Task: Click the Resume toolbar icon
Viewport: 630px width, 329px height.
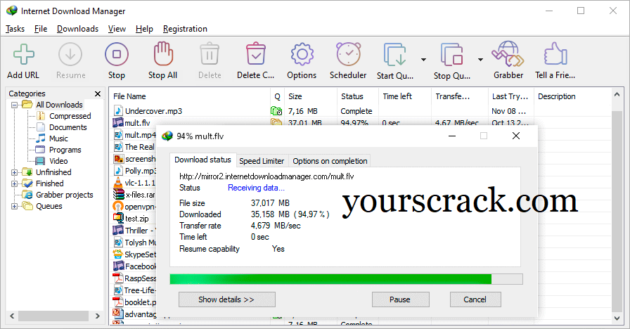Action: (70, 54)
